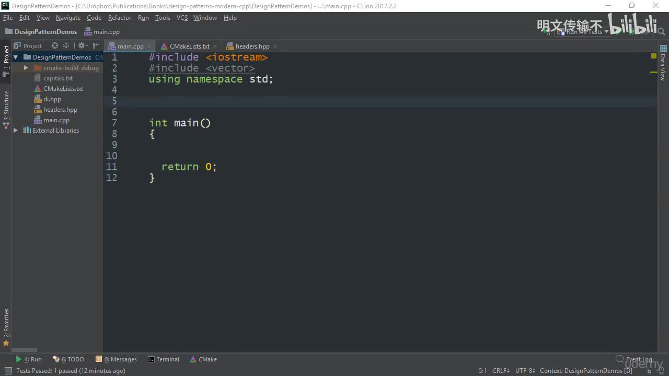This screenshot has width=669, height=376.
Task: Change the DesignPatternDemos context selector
Action: coord(586,371)
